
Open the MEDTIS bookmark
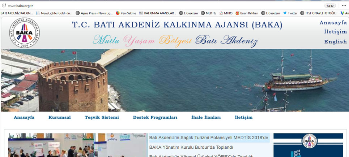pos(209,13)
